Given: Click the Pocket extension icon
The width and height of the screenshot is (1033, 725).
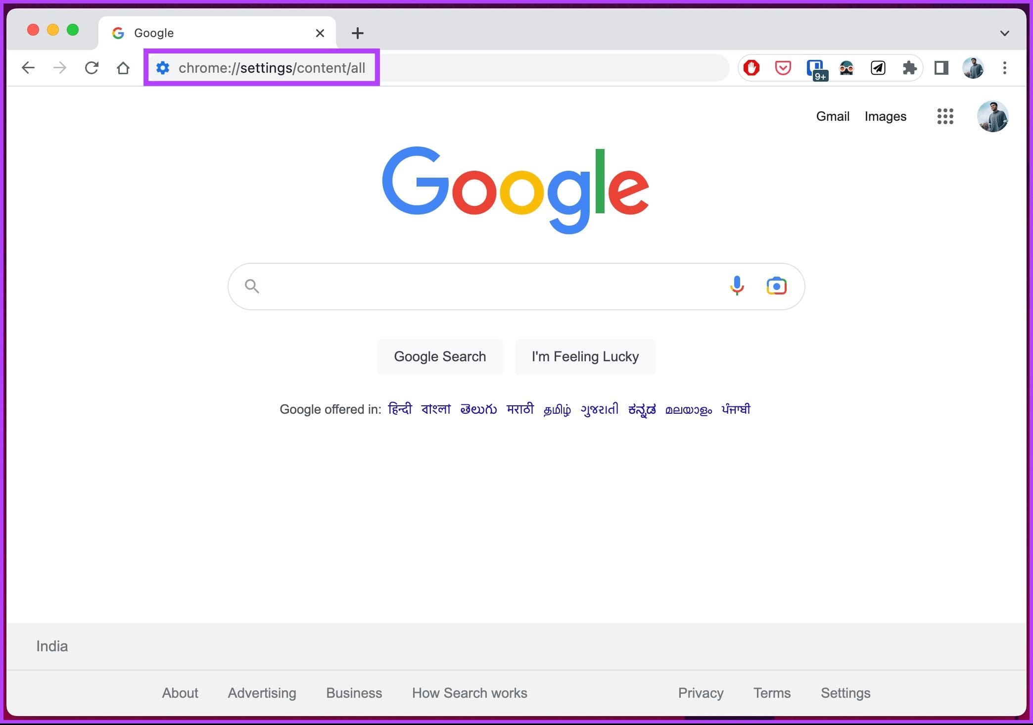Looking at the screenshot, I should pos(783,68).
